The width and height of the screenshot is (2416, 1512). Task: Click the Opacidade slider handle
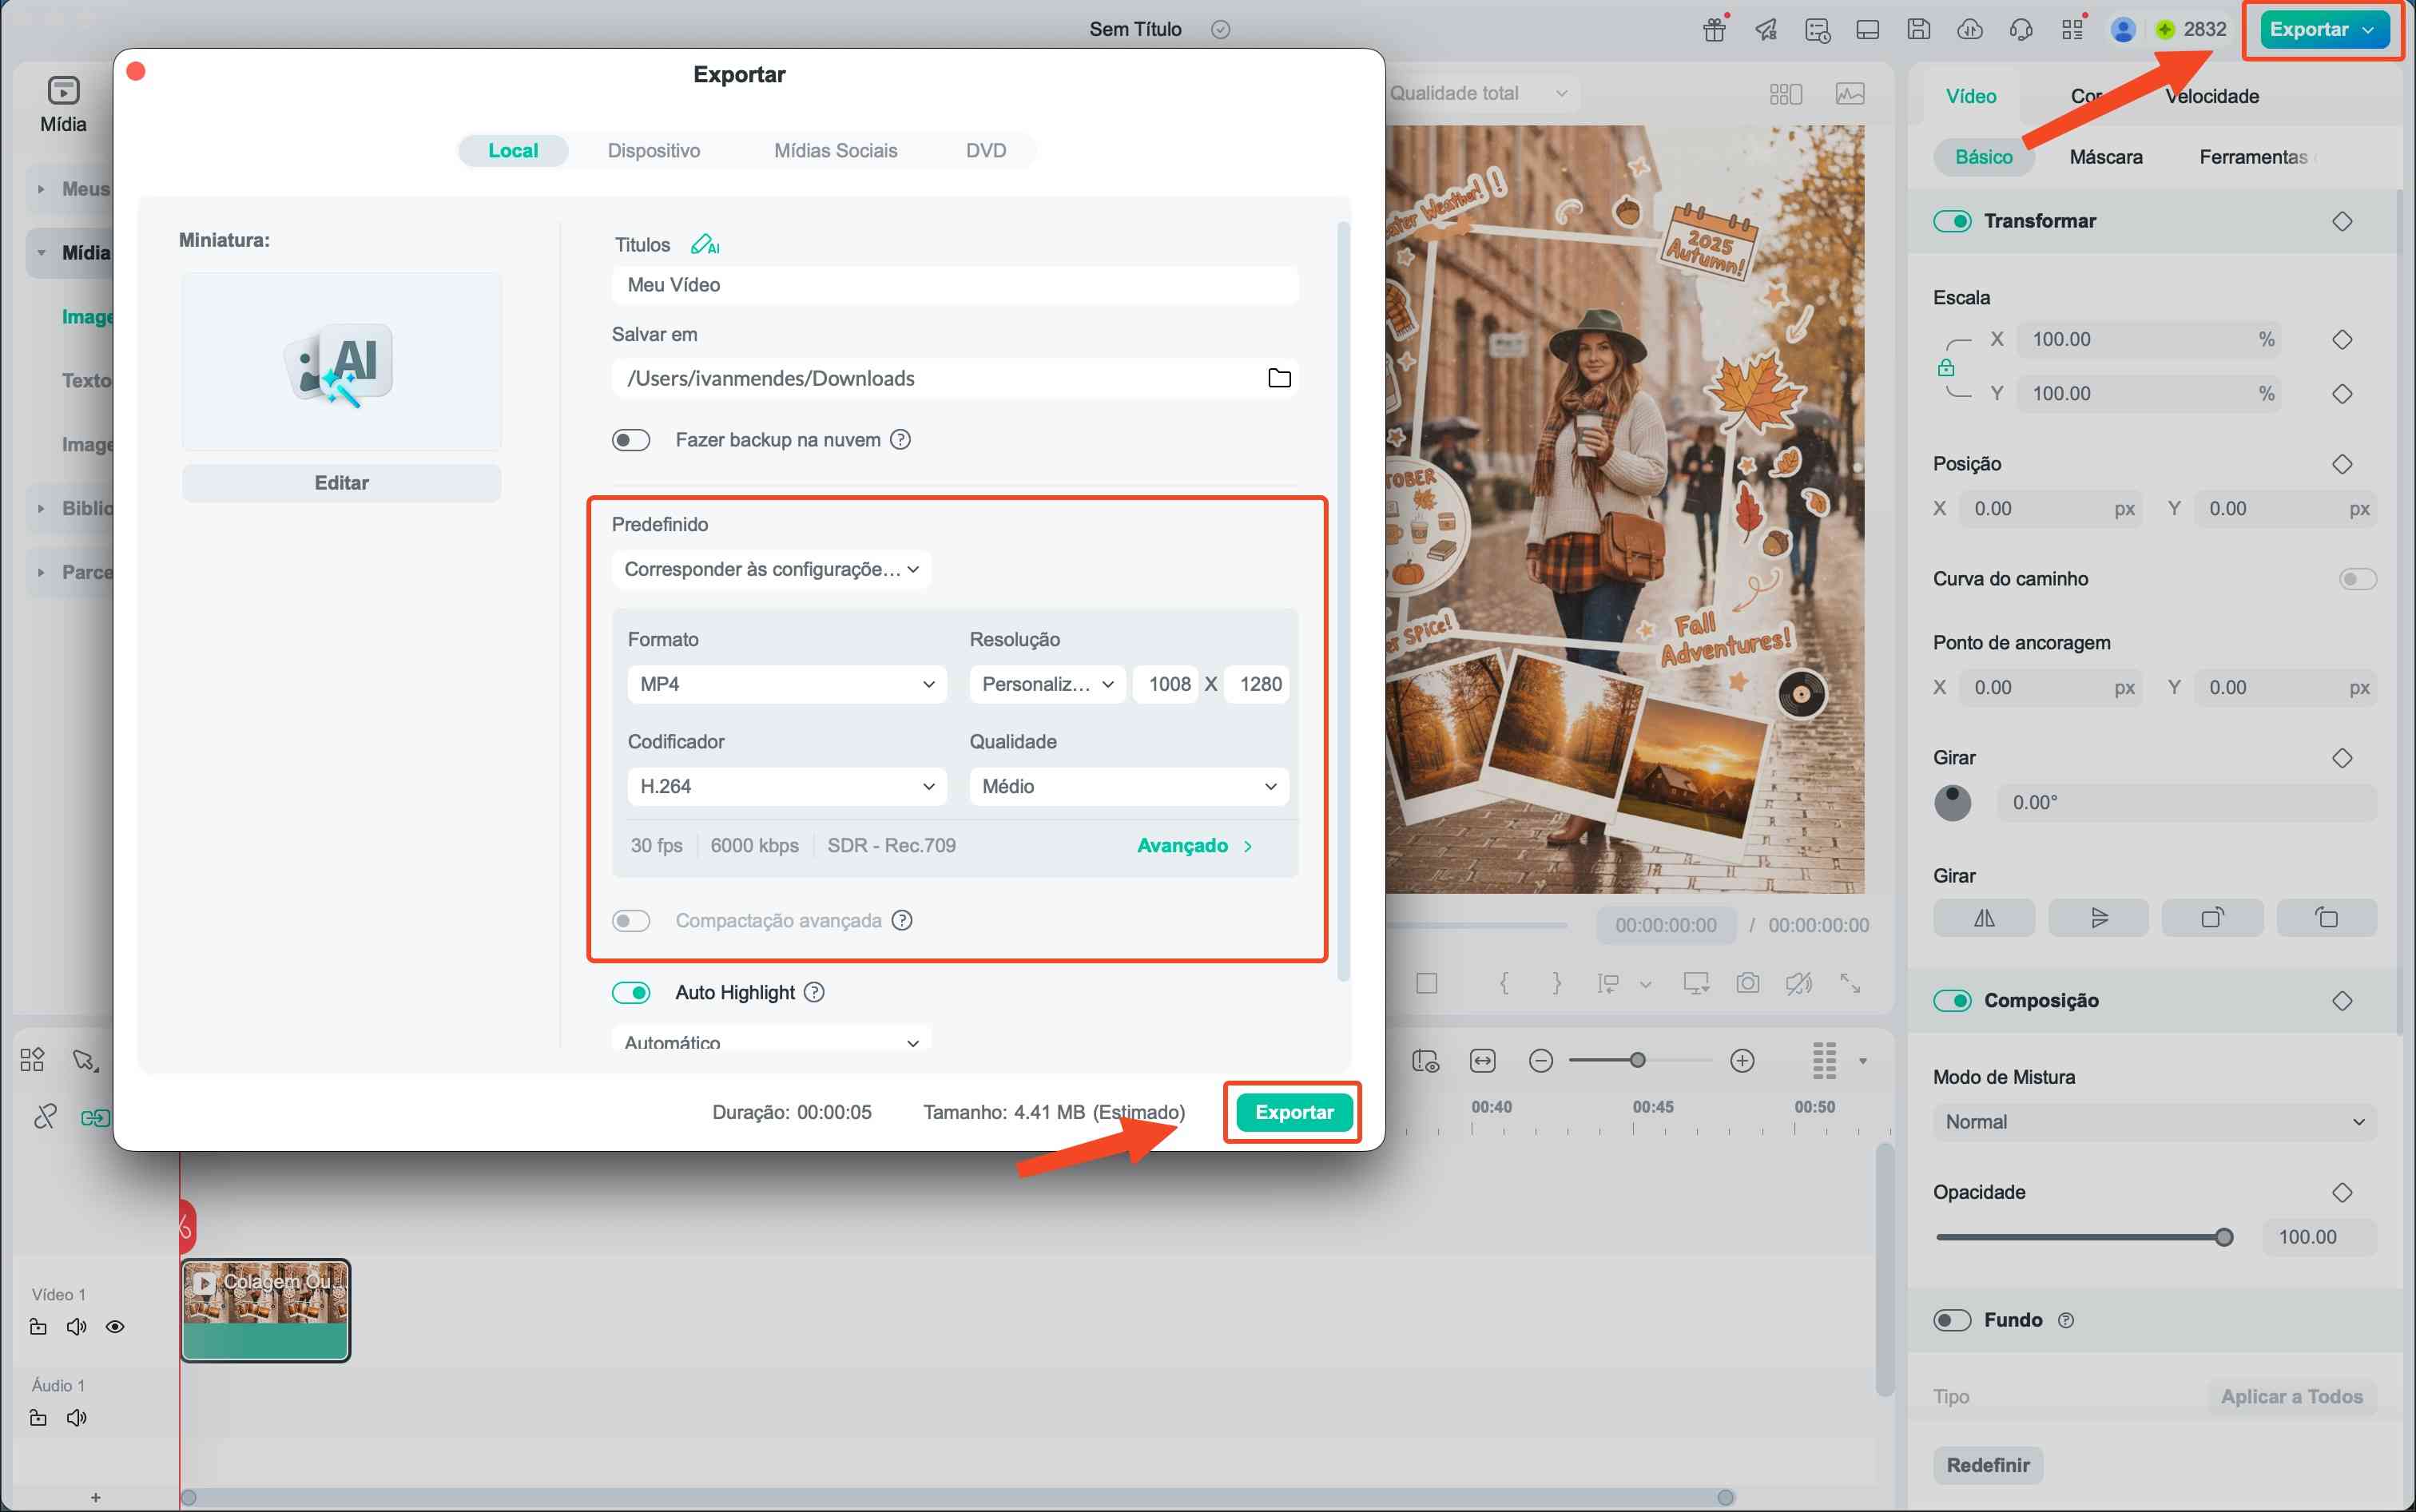coord(2223,1238)
